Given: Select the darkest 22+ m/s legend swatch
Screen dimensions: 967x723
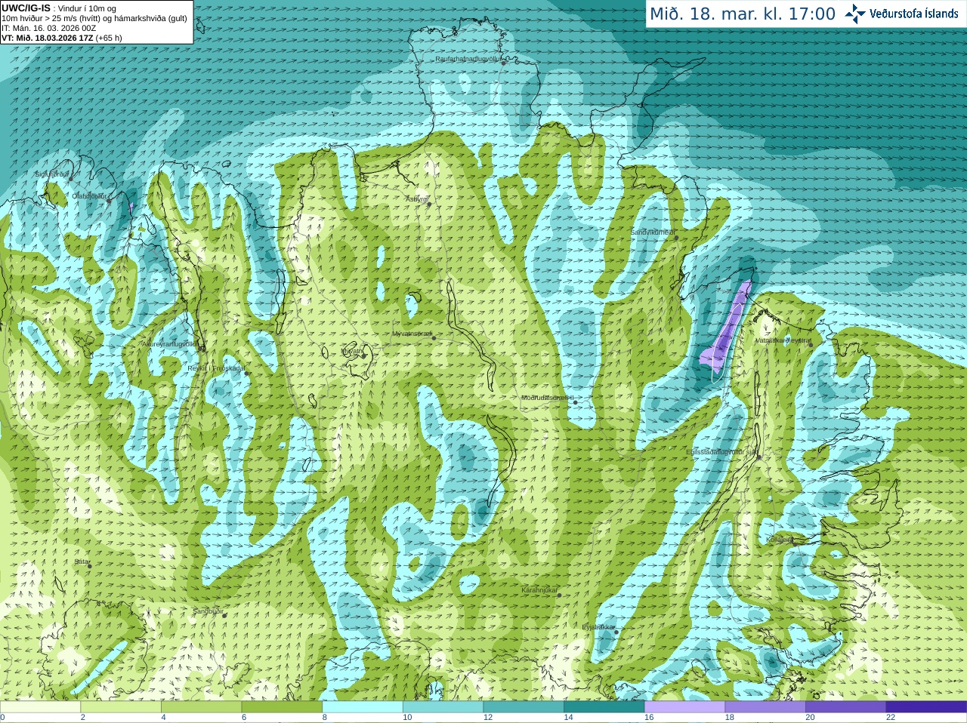Looking at the screenshot, I should pyautogui.click(x=926, y=707).
